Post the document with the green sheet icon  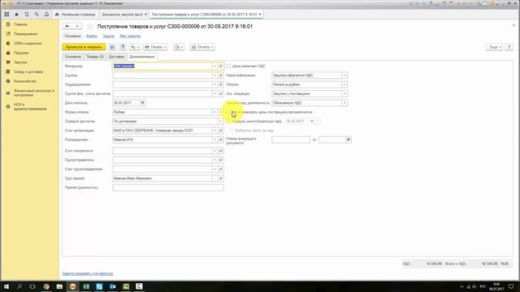pyautogui.click(x=123, y=47)
